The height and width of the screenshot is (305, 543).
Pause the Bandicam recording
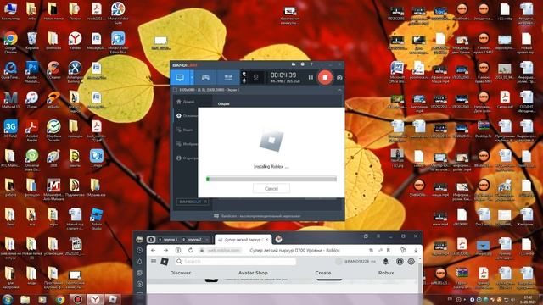coord(311,77)
